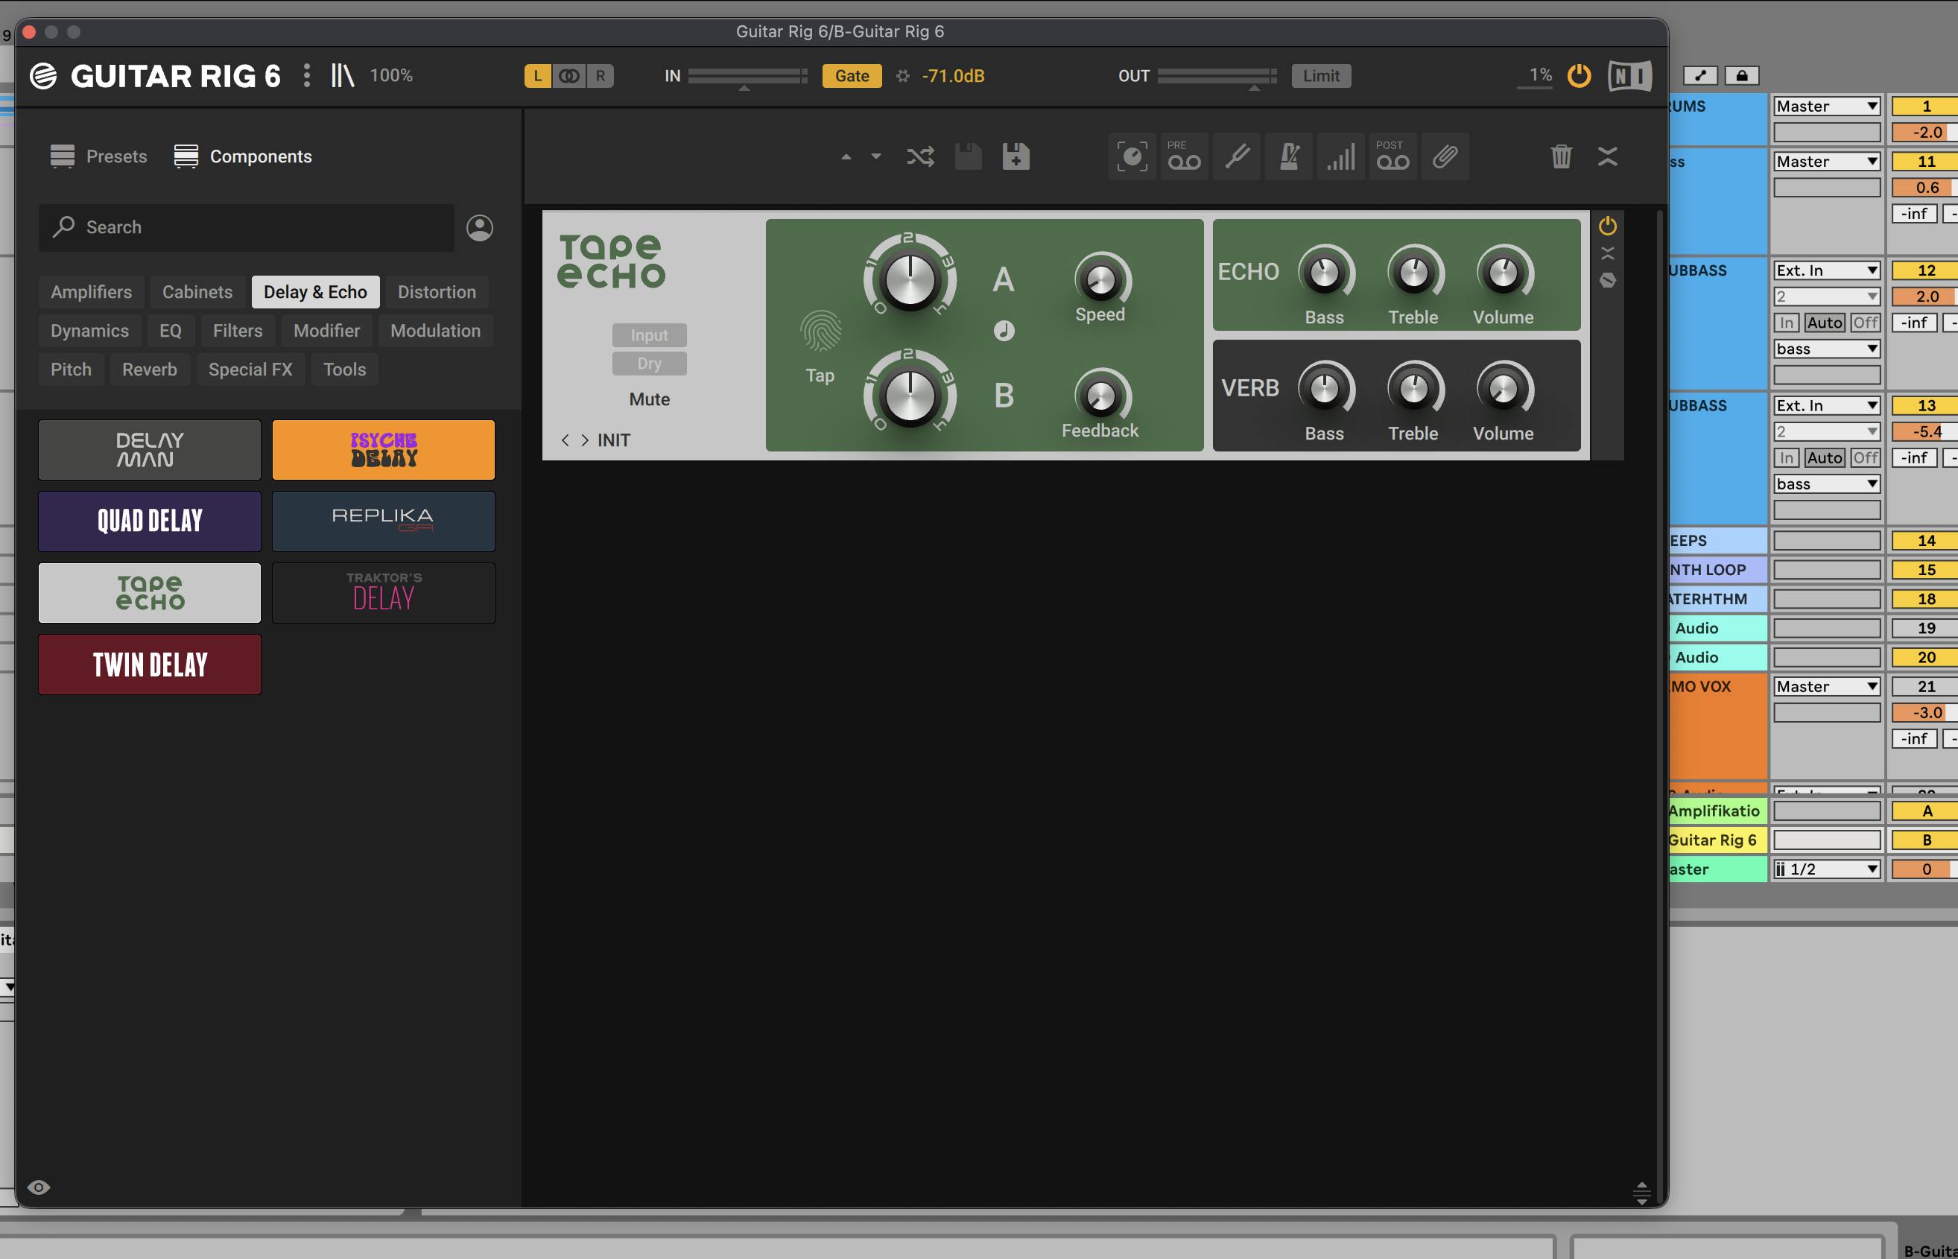Enable the output Limit button
Image resolution: width=1958 pixels, height=1259 pixels.
[1320, 76]
